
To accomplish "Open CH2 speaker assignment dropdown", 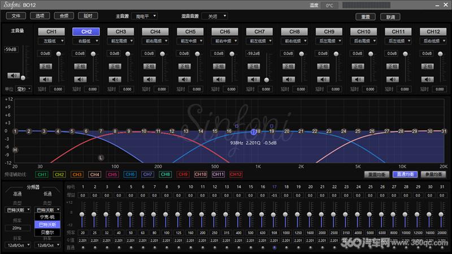I will coord(86,41).
